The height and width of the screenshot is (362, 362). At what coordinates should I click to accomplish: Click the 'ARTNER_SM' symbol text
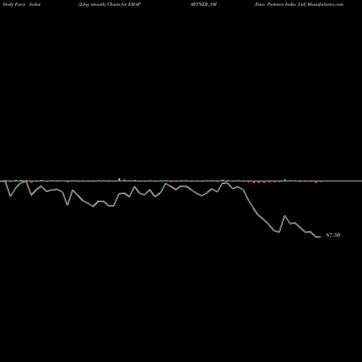pos(203,4)
